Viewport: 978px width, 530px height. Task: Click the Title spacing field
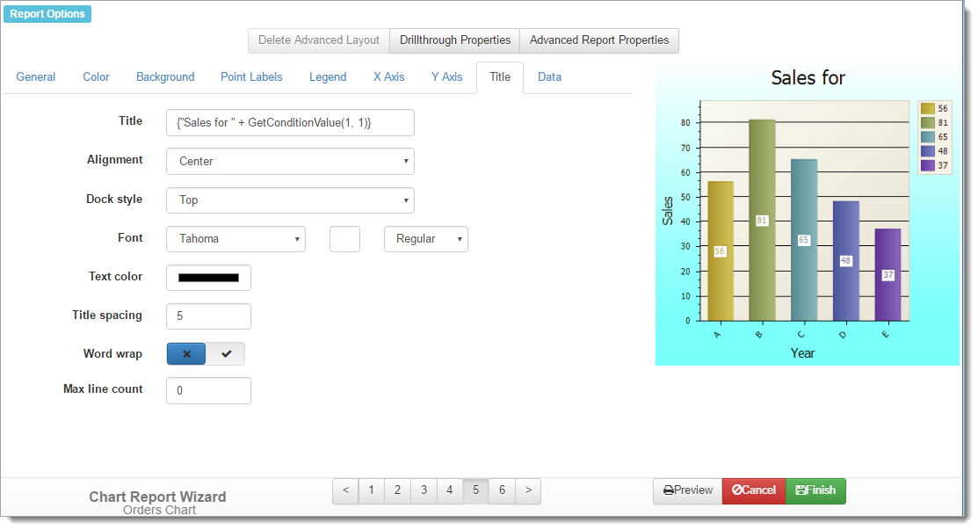click(x=208, y=316)
